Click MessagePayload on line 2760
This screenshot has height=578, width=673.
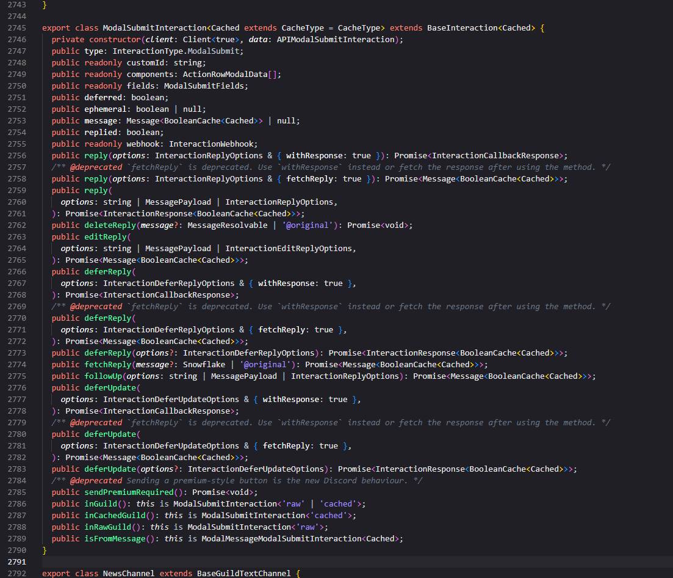[178, 202]
